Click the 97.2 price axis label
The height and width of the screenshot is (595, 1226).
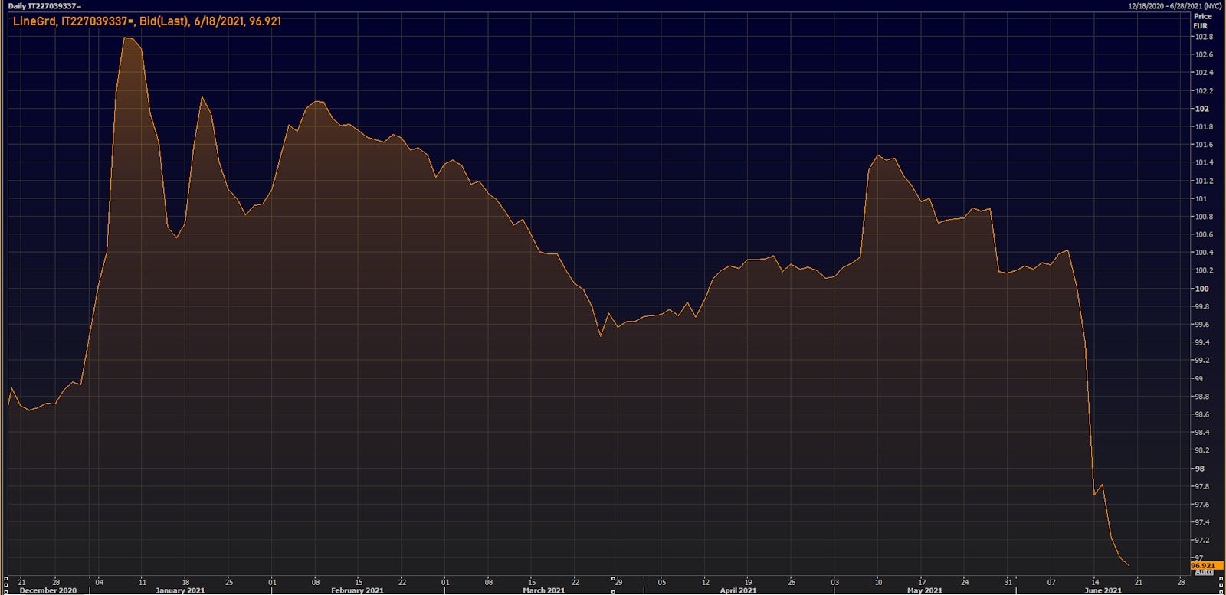(1202, 540)
